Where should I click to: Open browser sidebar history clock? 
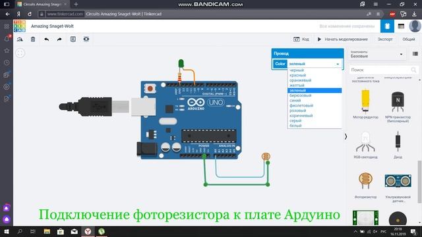7,63
